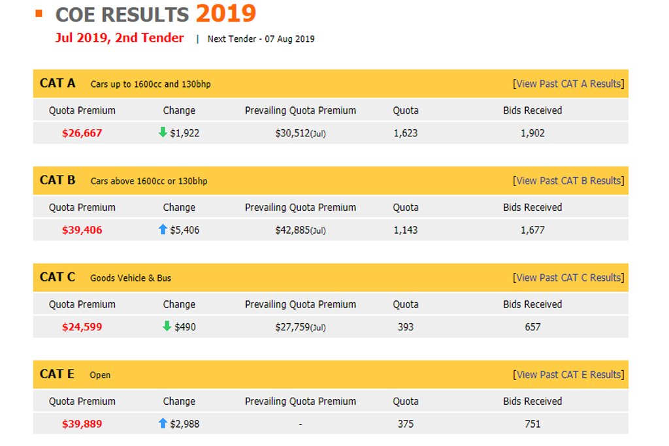
Task: Click CAT B quota value 1,143
Action: coord(406,230)
